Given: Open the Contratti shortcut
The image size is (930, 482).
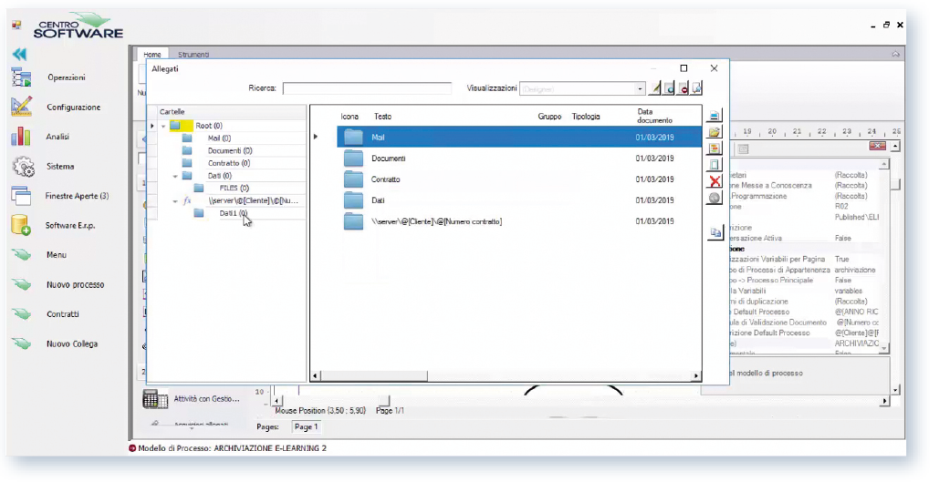Looking at the screenshot, I should click(63, 314).
